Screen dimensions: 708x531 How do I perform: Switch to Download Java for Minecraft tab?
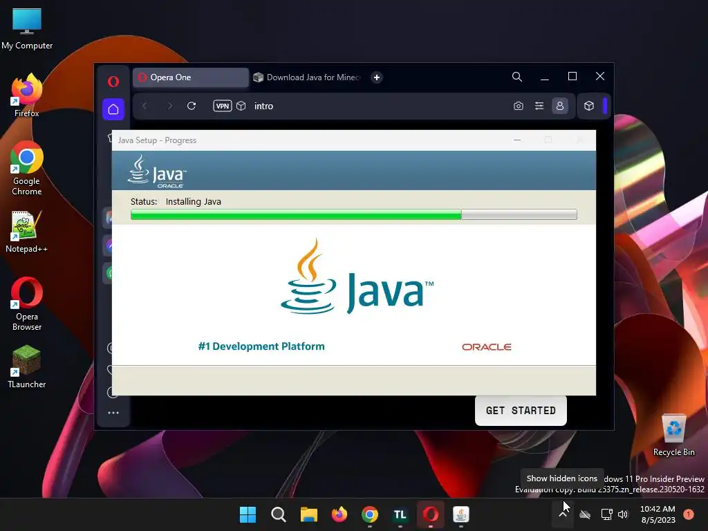[x=308, y=77]
